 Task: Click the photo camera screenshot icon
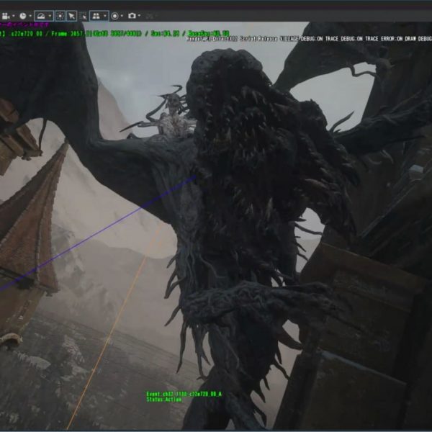pyautogui.click(x=132, y=16)
